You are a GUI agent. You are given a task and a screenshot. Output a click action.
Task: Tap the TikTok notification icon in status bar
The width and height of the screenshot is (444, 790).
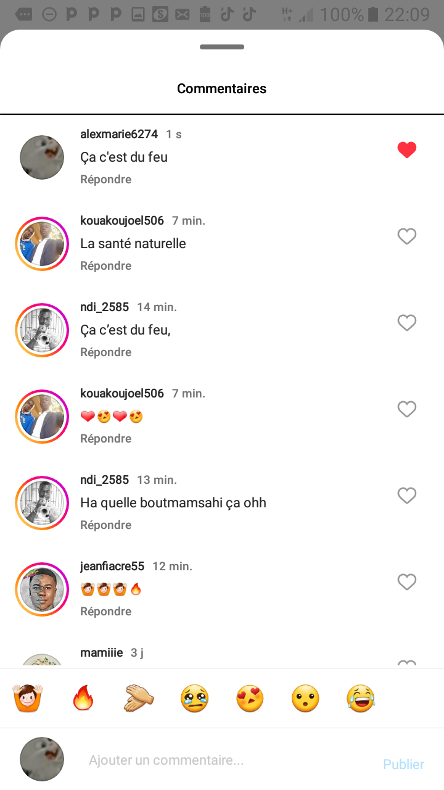click(x=227, y=14)
